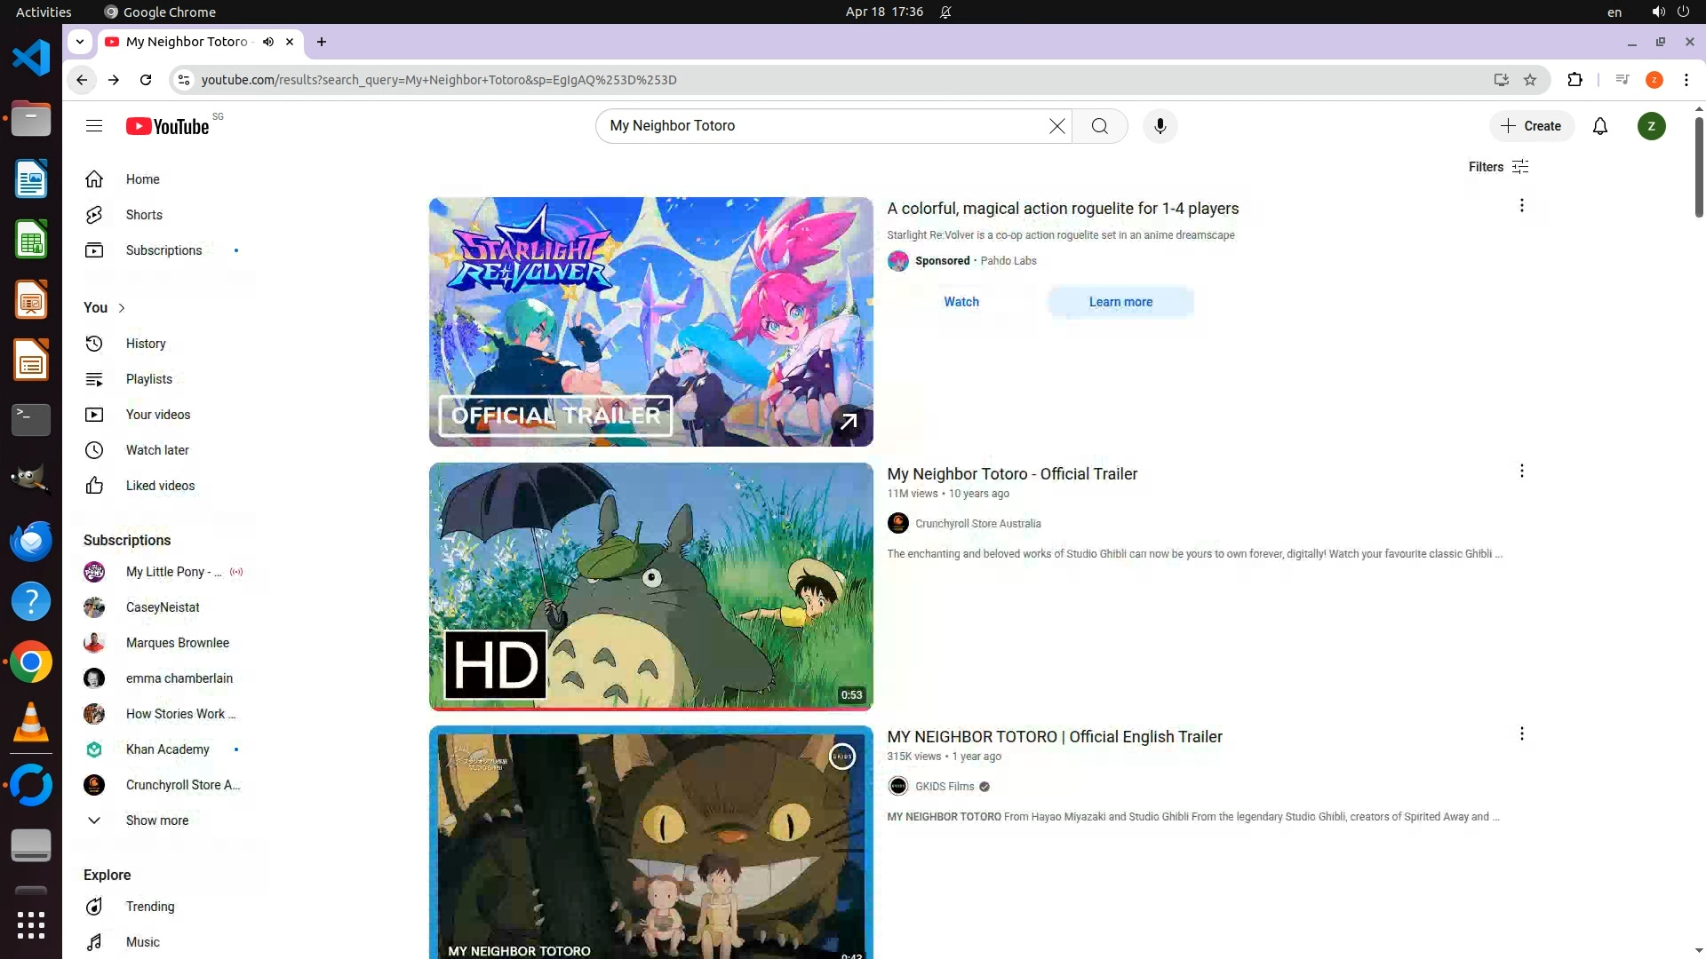Click the Create button
This screenshot has width=1706, height=959.
pos(1531,126)
